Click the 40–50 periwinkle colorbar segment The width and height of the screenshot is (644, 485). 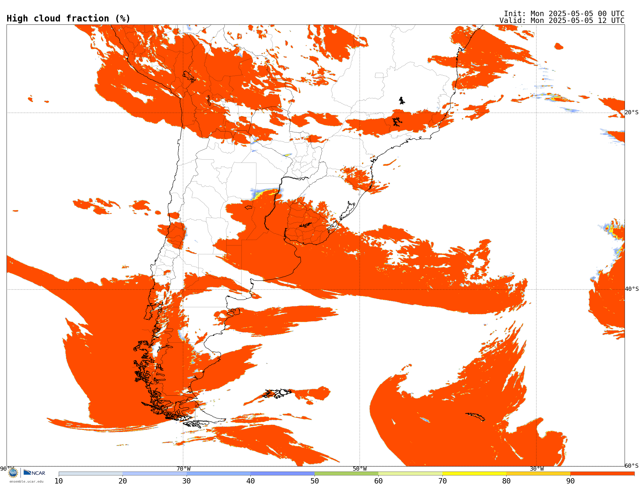point(282,474)
